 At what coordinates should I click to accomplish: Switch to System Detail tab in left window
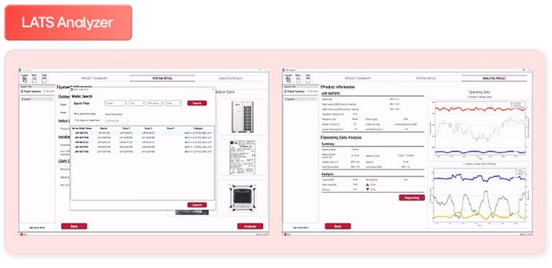click(x=162, y=78)
